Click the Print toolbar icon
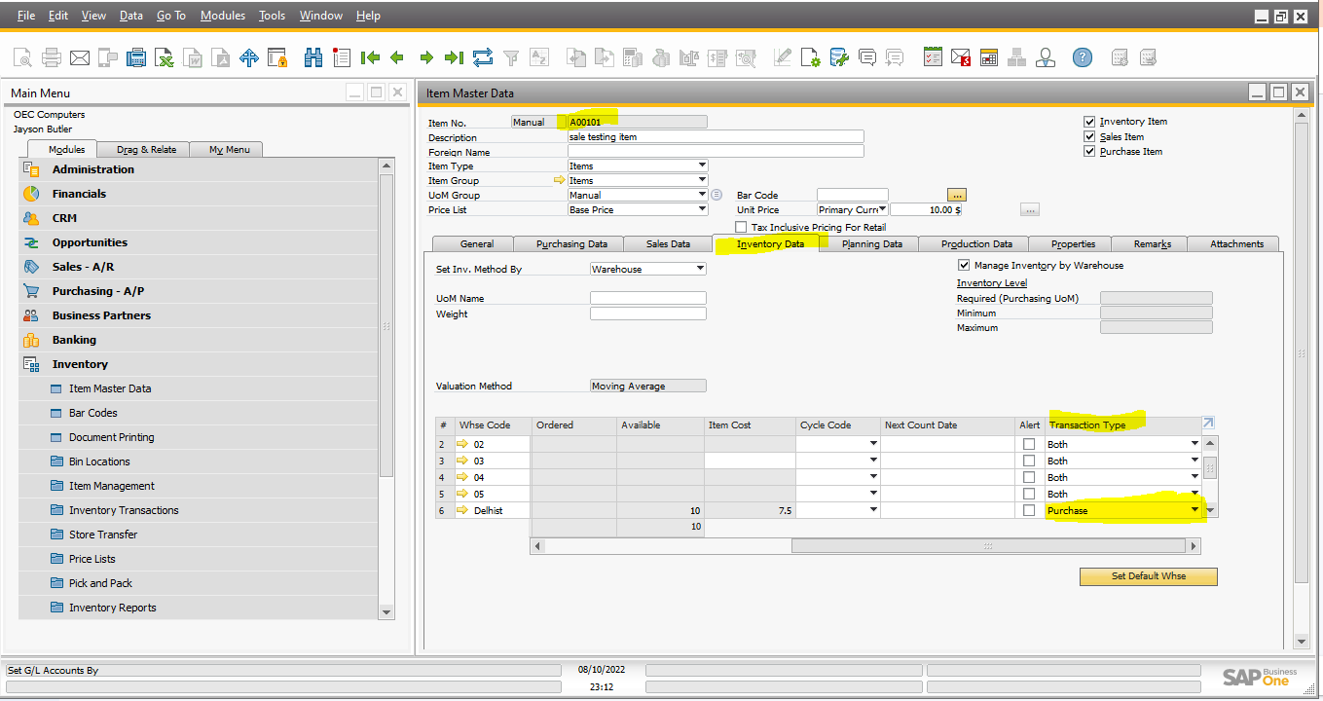 (x=51, y=58)
